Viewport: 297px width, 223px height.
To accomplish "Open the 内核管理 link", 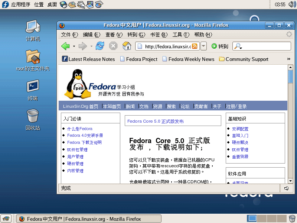I will pos(75,171).
